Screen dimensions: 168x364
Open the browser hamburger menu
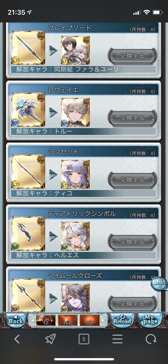(117, 339)
